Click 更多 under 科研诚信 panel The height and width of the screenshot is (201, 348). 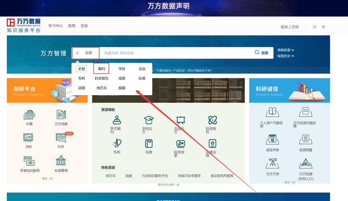point(289,183)
